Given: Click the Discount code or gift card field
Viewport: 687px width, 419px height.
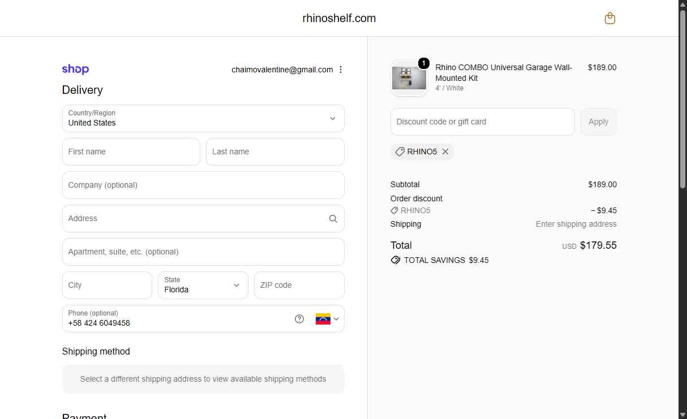Looking at the screenshot, I should tap(483, 122).
